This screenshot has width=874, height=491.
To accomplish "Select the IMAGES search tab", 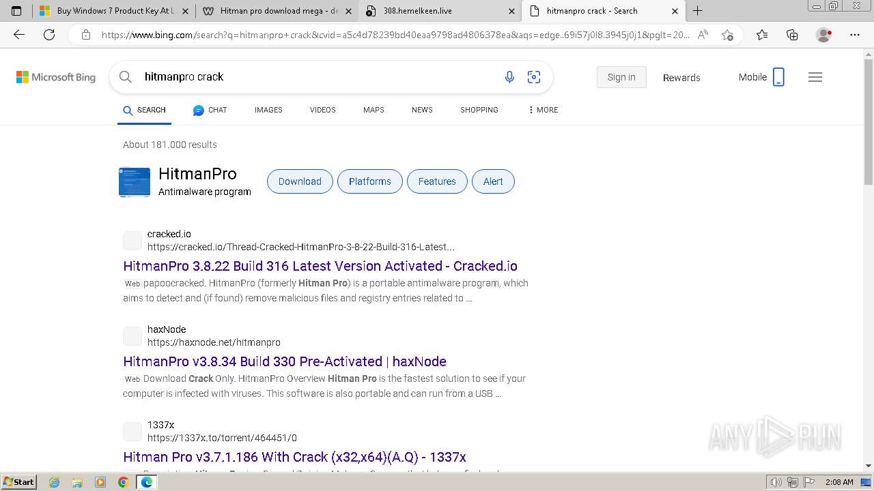I will point(268,110).
